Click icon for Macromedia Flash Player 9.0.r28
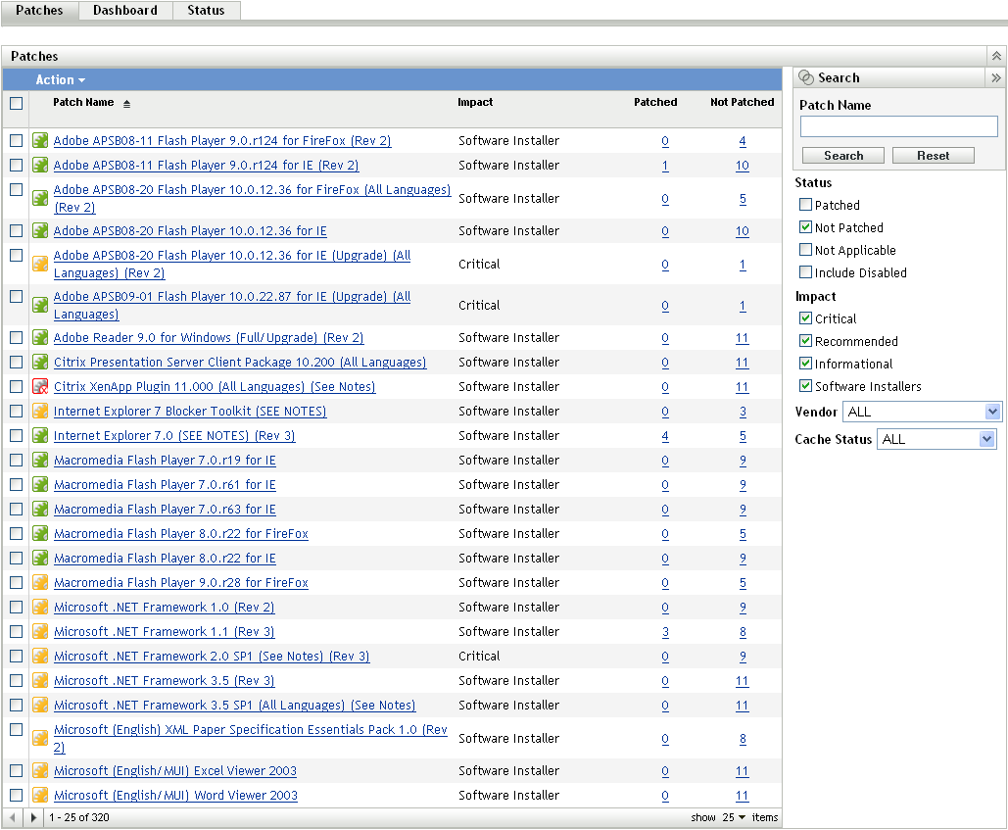1008x830 pixels. click(x=40, y=582)
